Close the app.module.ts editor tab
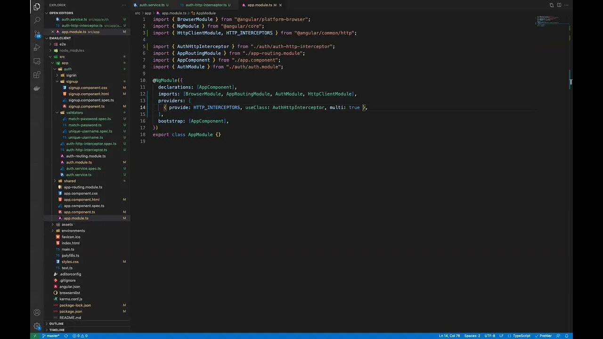 point(280,5)
